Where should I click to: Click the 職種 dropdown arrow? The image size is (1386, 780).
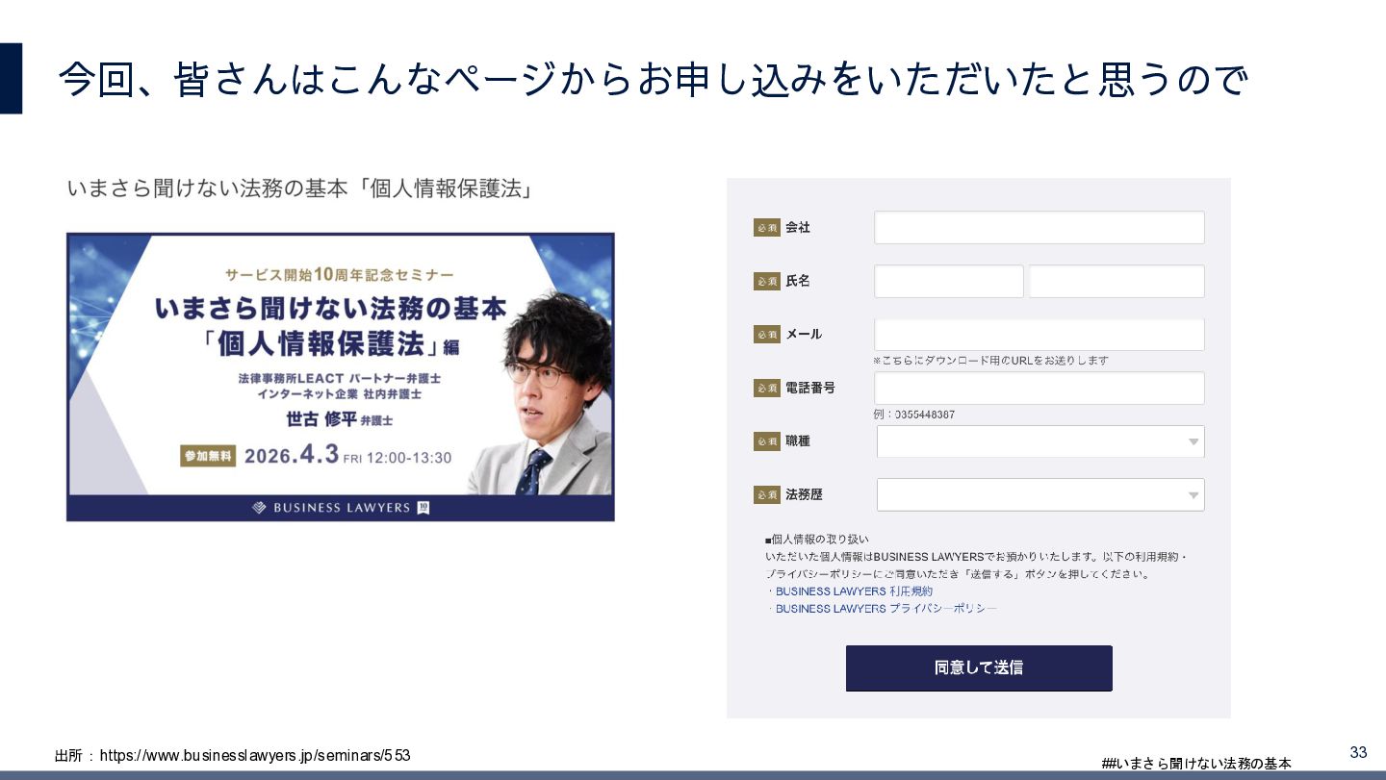[x=1193, y=442]
